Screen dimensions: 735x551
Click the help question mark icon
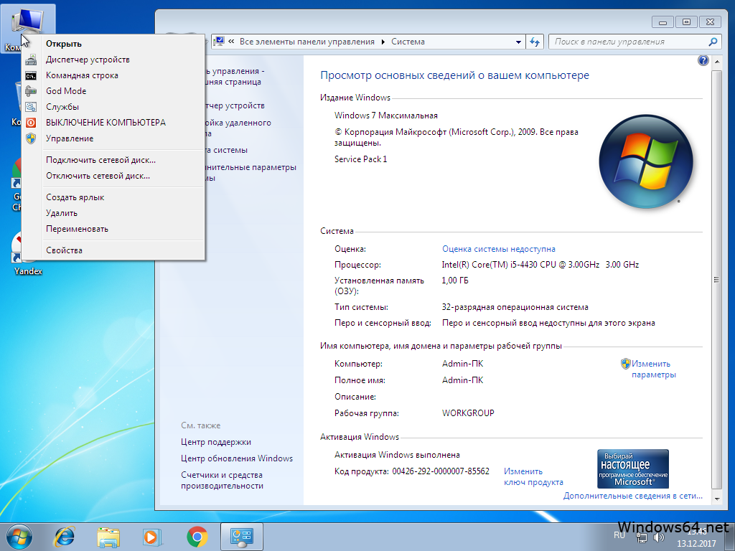coord(703,60)
